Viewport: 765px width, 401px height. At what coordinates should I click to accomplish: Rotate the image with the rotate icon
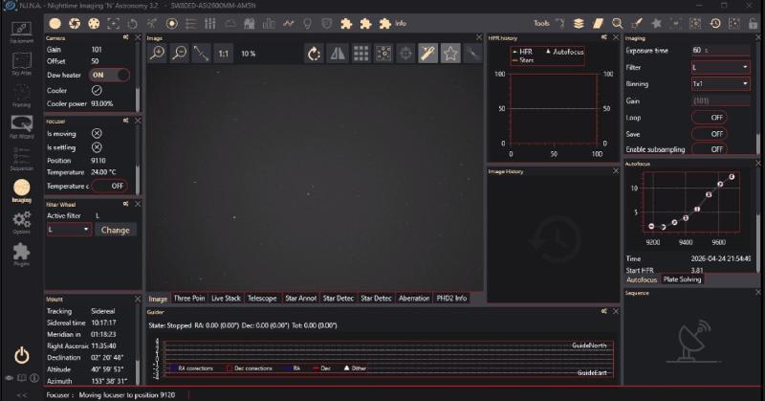(x=315, y=54)
